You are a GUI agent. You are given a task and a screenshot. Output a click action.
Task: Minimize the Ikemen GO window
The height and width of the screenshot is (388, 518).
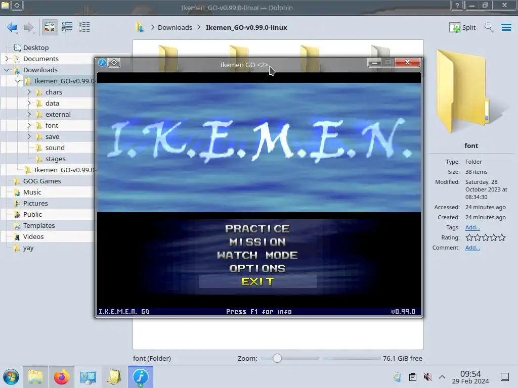coord(375,62)
